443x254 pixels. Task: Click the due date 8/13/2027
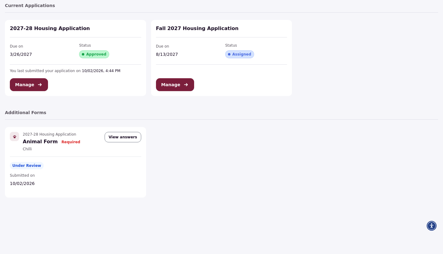click(167, 54)
